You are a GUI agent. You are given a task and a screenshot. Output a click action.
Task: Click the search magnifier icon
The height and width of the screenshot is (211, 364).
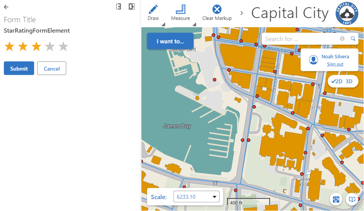[x=353, y=39]
